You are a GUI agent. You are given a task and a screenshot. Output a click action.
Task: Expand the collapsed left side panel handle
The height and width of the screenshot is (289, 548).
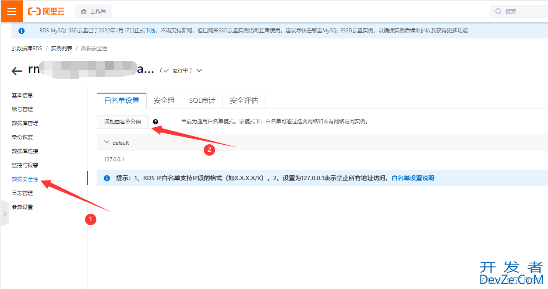(x=4, y=214)
